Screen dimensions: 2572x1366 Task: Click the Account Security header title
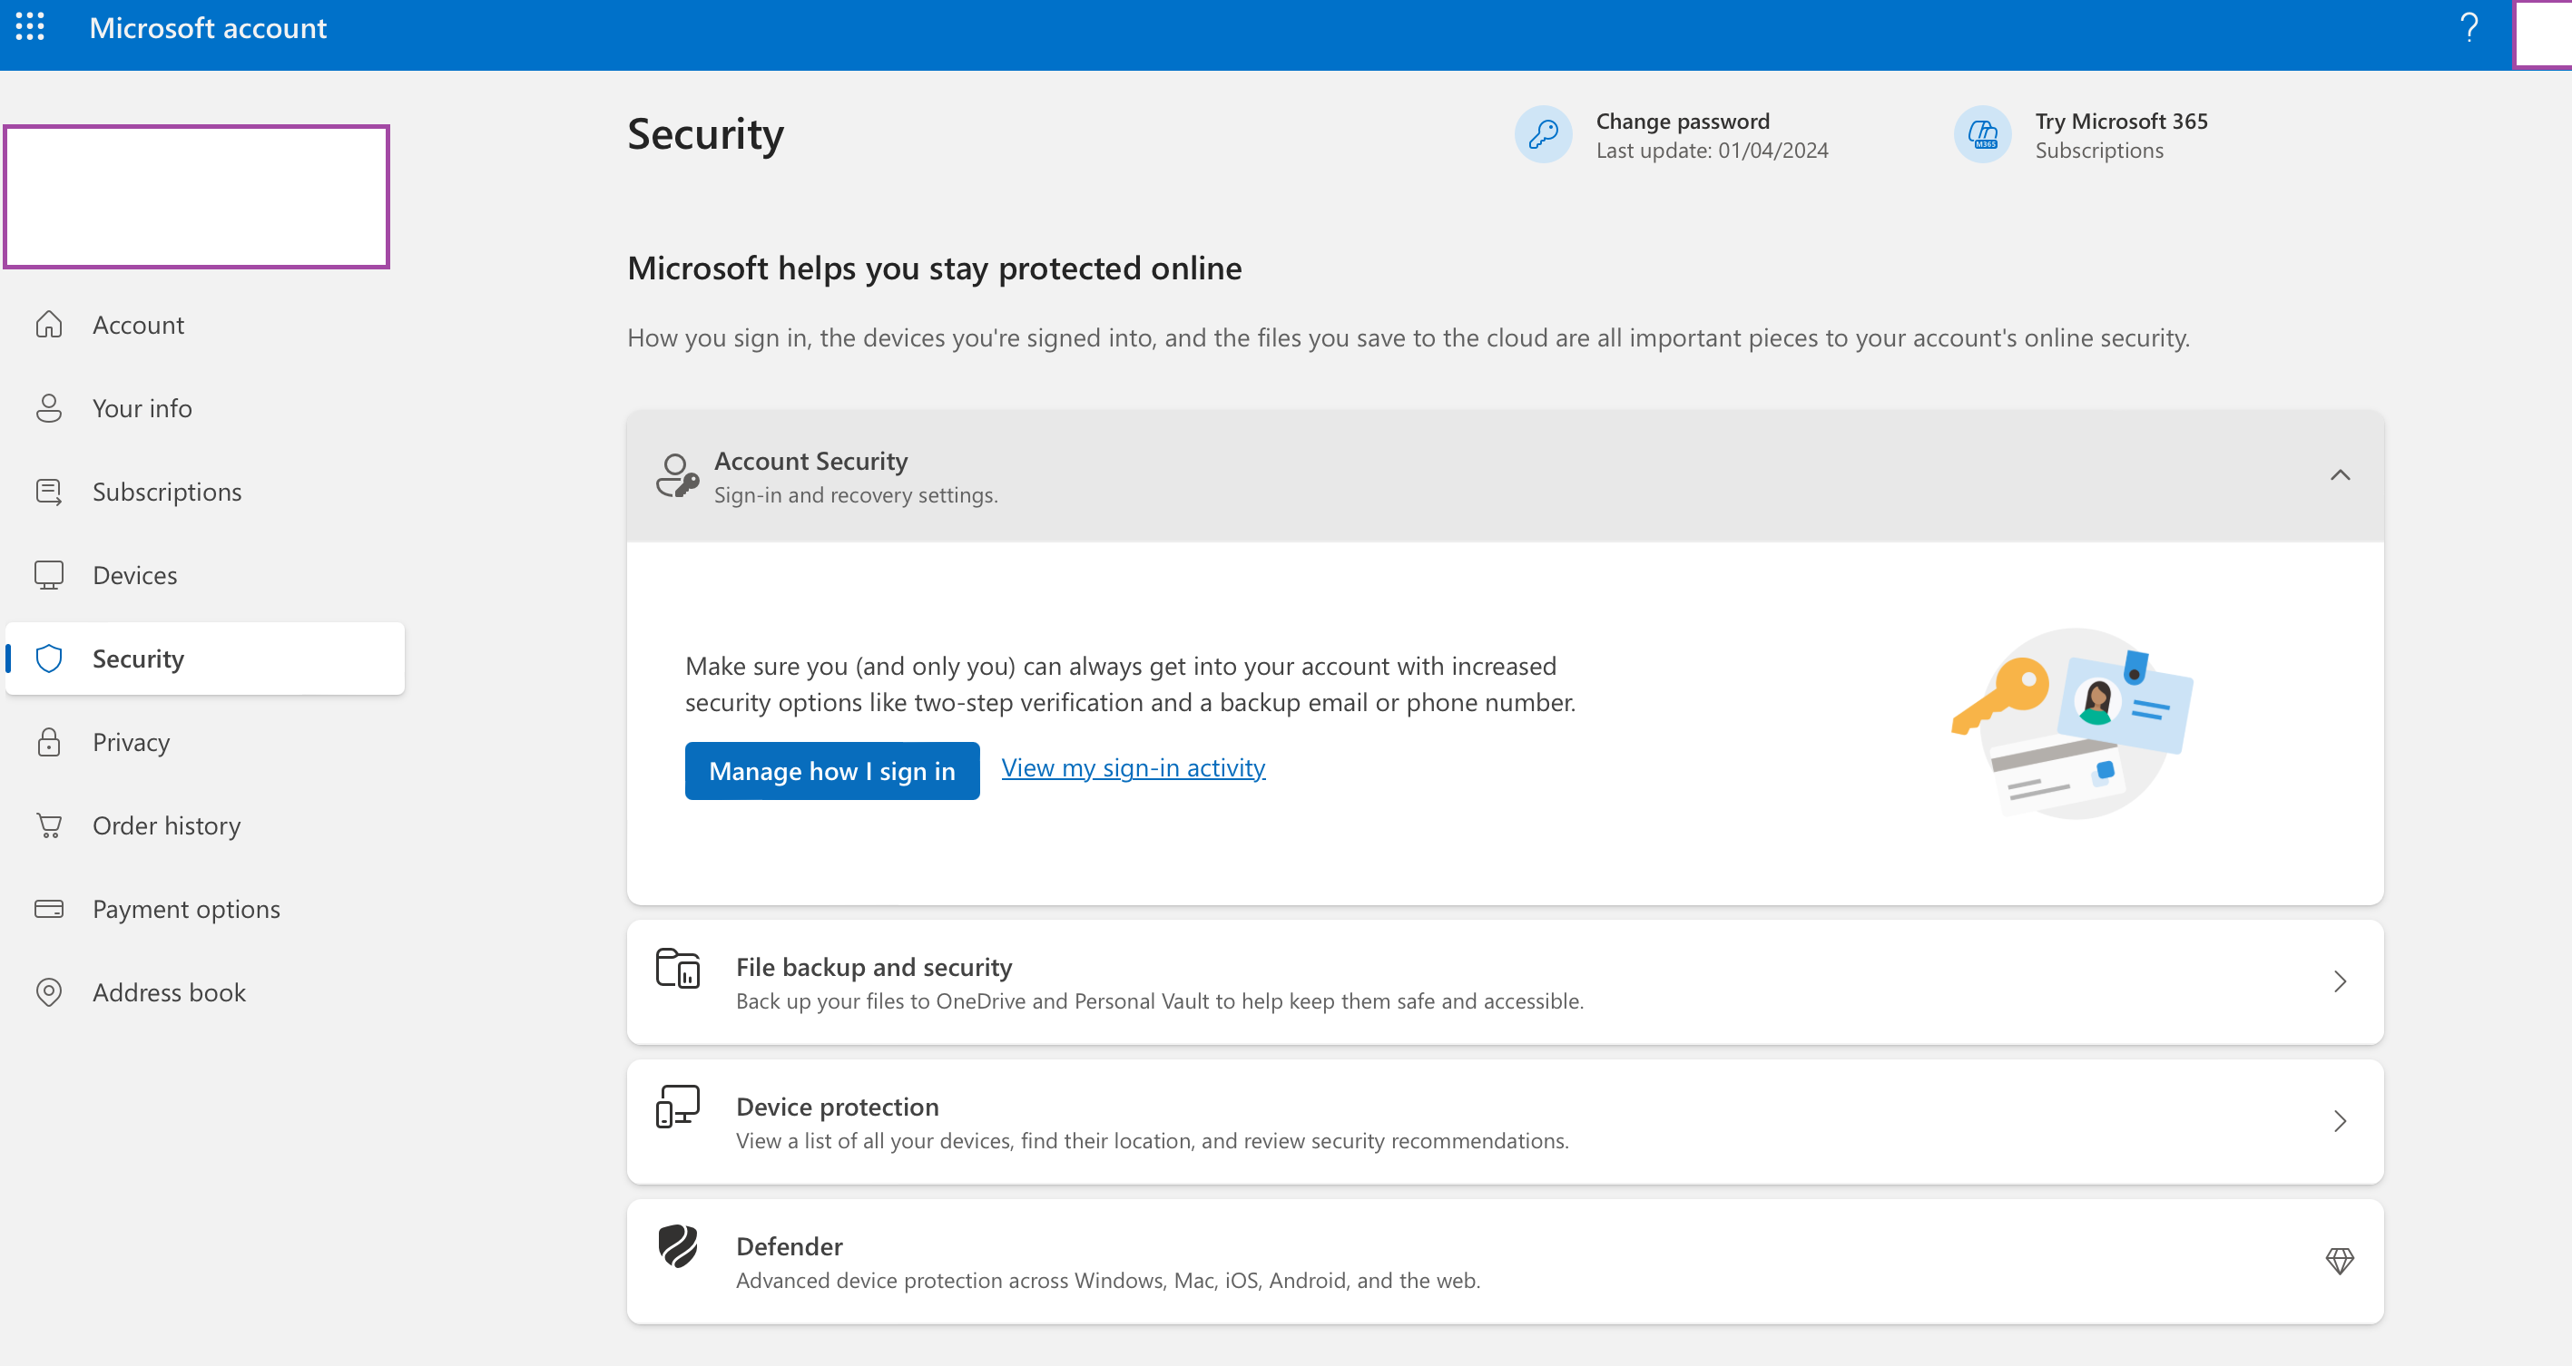point(810,461)
